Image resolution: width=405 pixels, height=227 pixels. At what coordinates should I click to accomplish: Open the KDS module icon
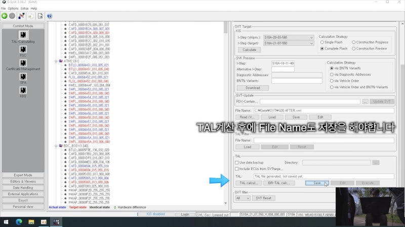23,90
